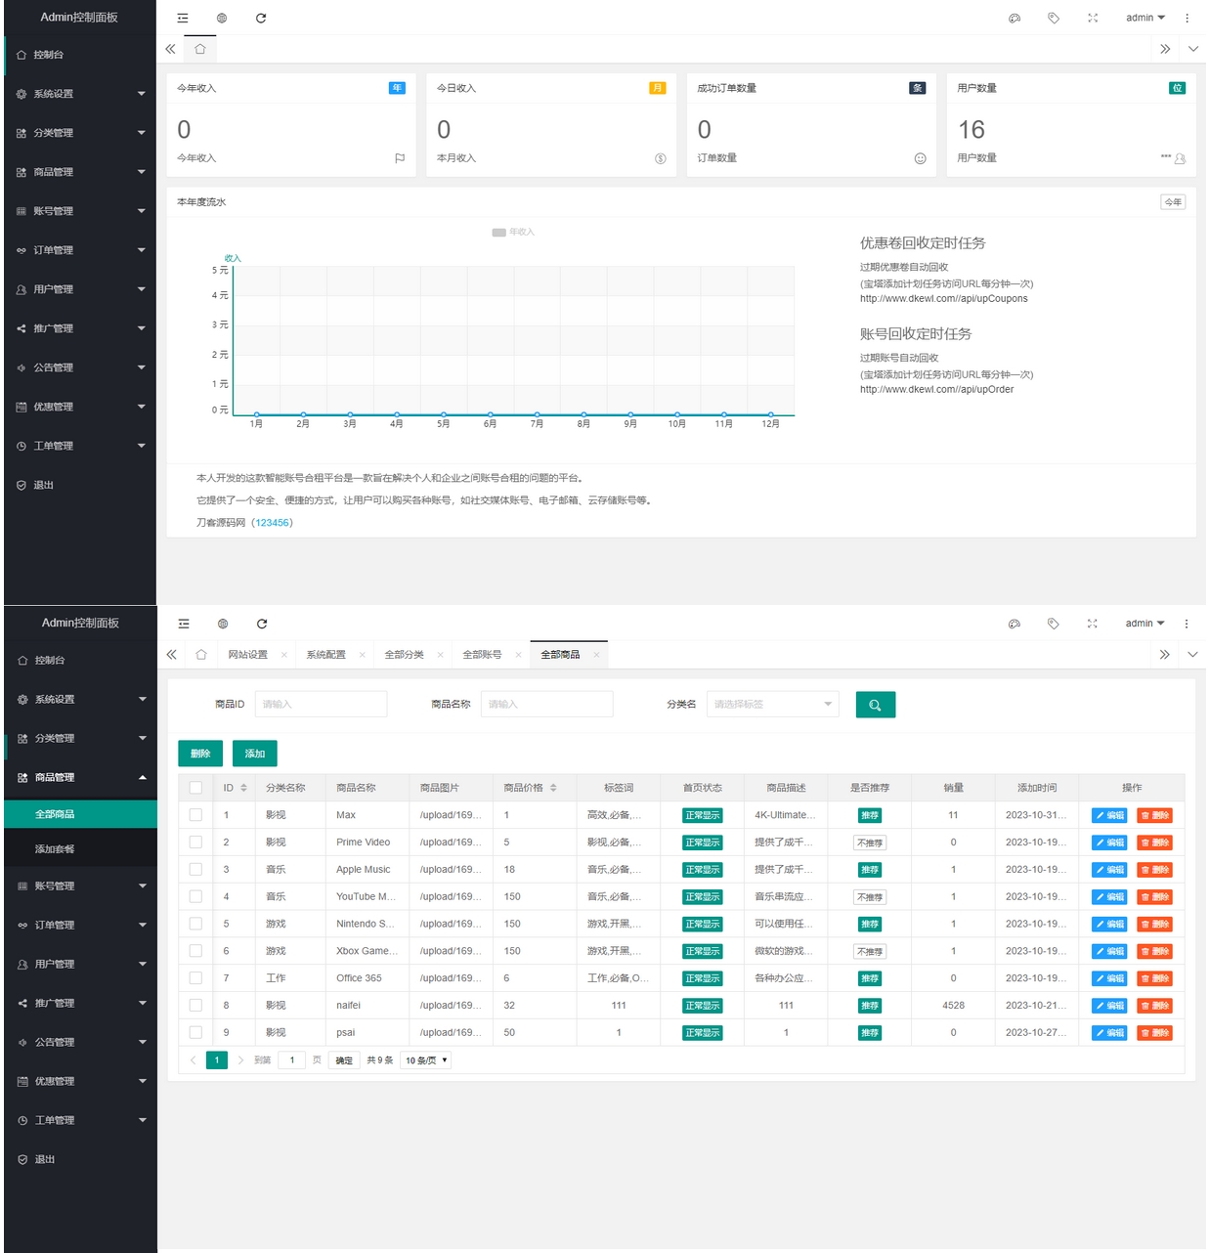Open the 10 条/页 page size dropdown
The height and width of the screenshot is (1253, 1209).
coord(426,1060)
